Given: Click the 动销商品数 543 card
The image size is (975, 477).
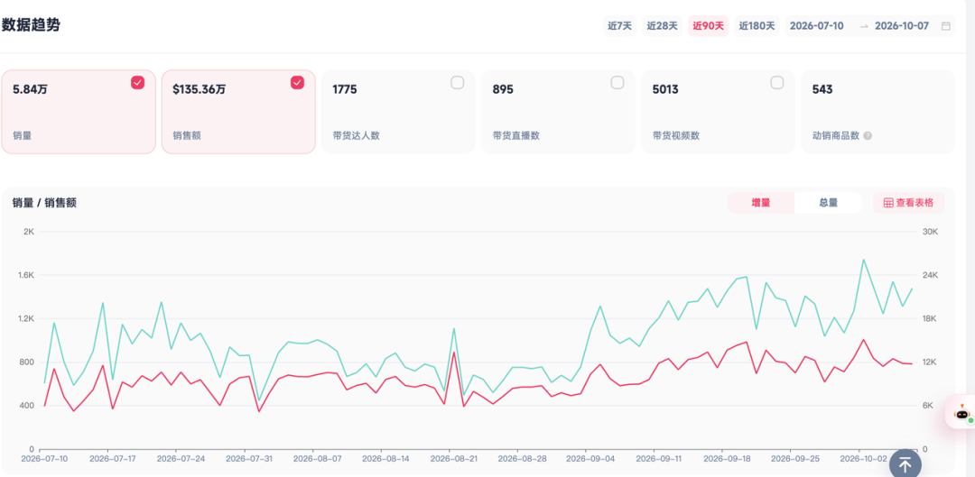Looking at the screenshot, I should (877, 112).
